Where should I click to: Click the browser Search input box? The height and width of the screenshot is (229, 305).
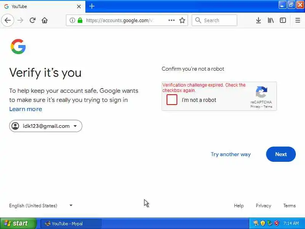pos(214,20)
